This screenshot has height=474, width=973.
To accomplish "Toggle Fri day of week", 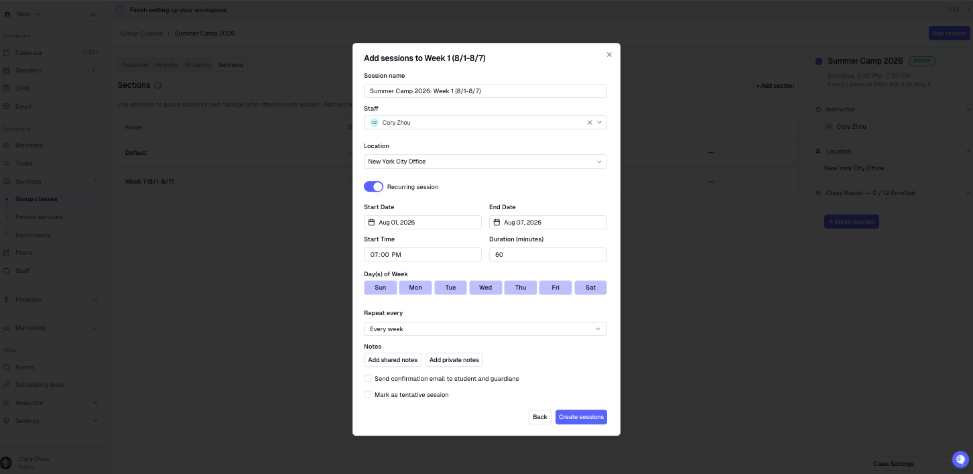I will pyautogui.click(x=556, y=288).
